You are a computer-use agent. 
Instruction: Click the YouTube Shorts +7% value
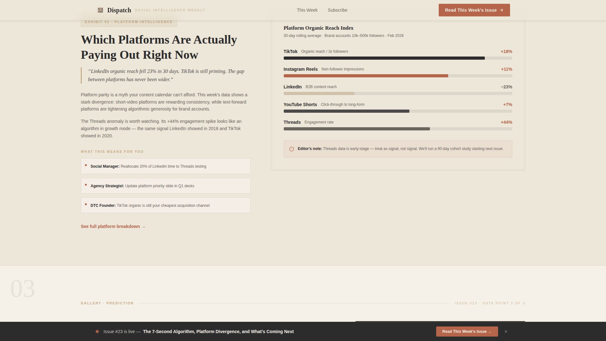508,105
